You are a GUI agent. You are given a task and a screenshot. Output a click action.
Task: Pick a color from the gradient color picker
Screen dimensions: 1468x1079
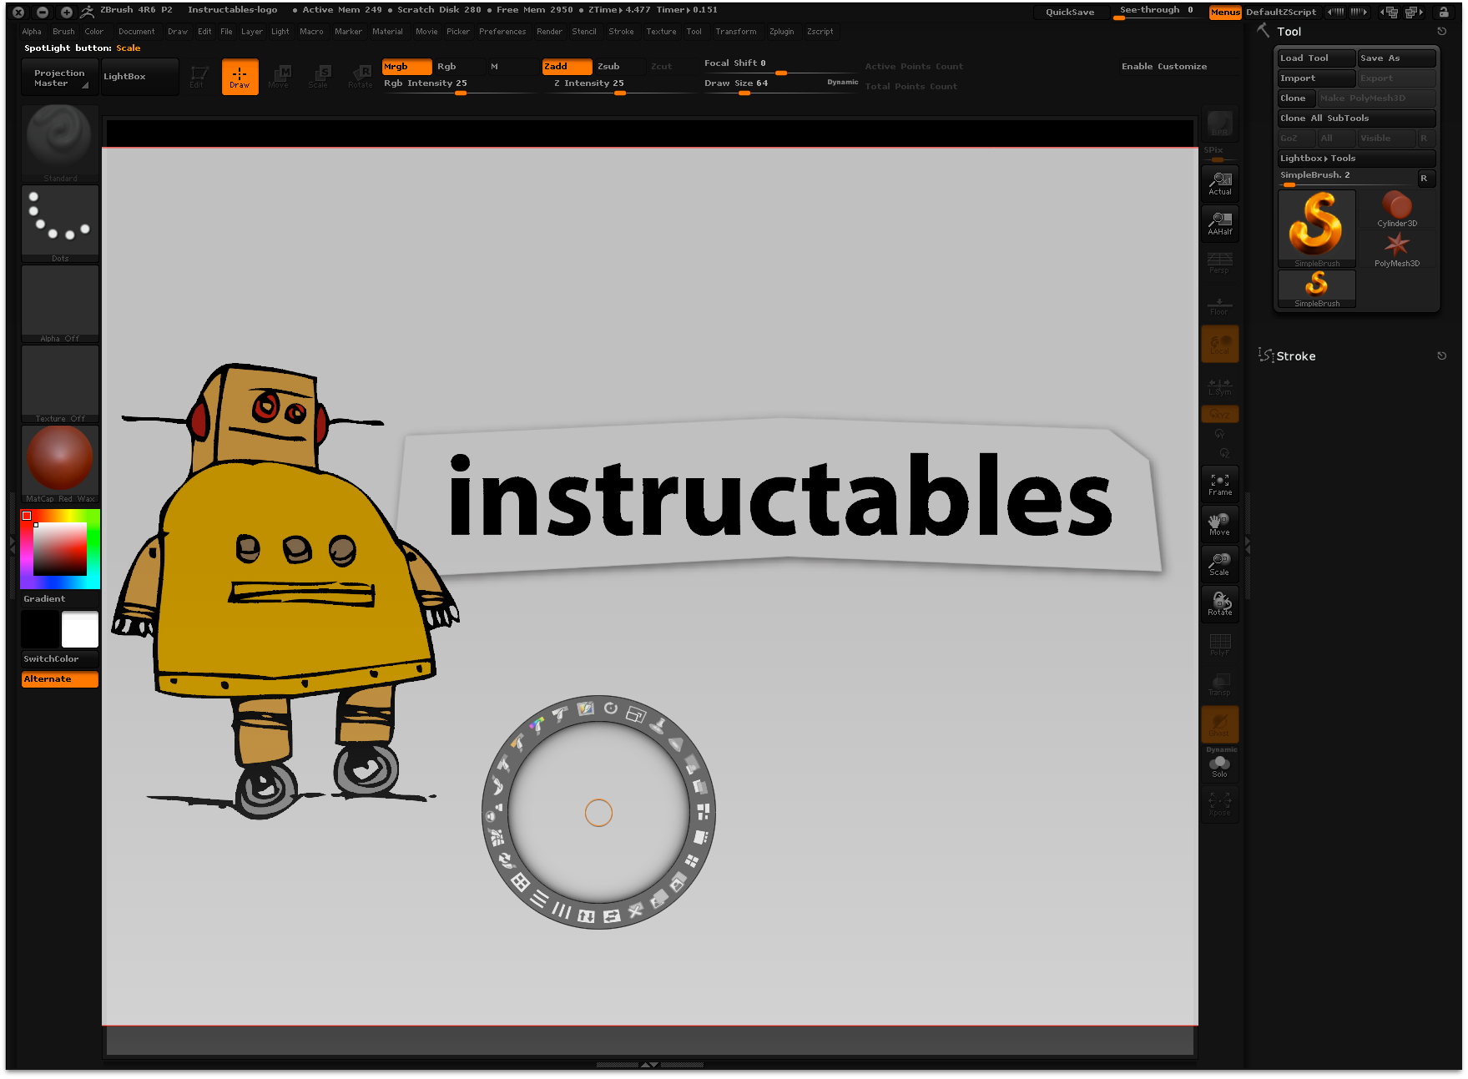point(59,549)
